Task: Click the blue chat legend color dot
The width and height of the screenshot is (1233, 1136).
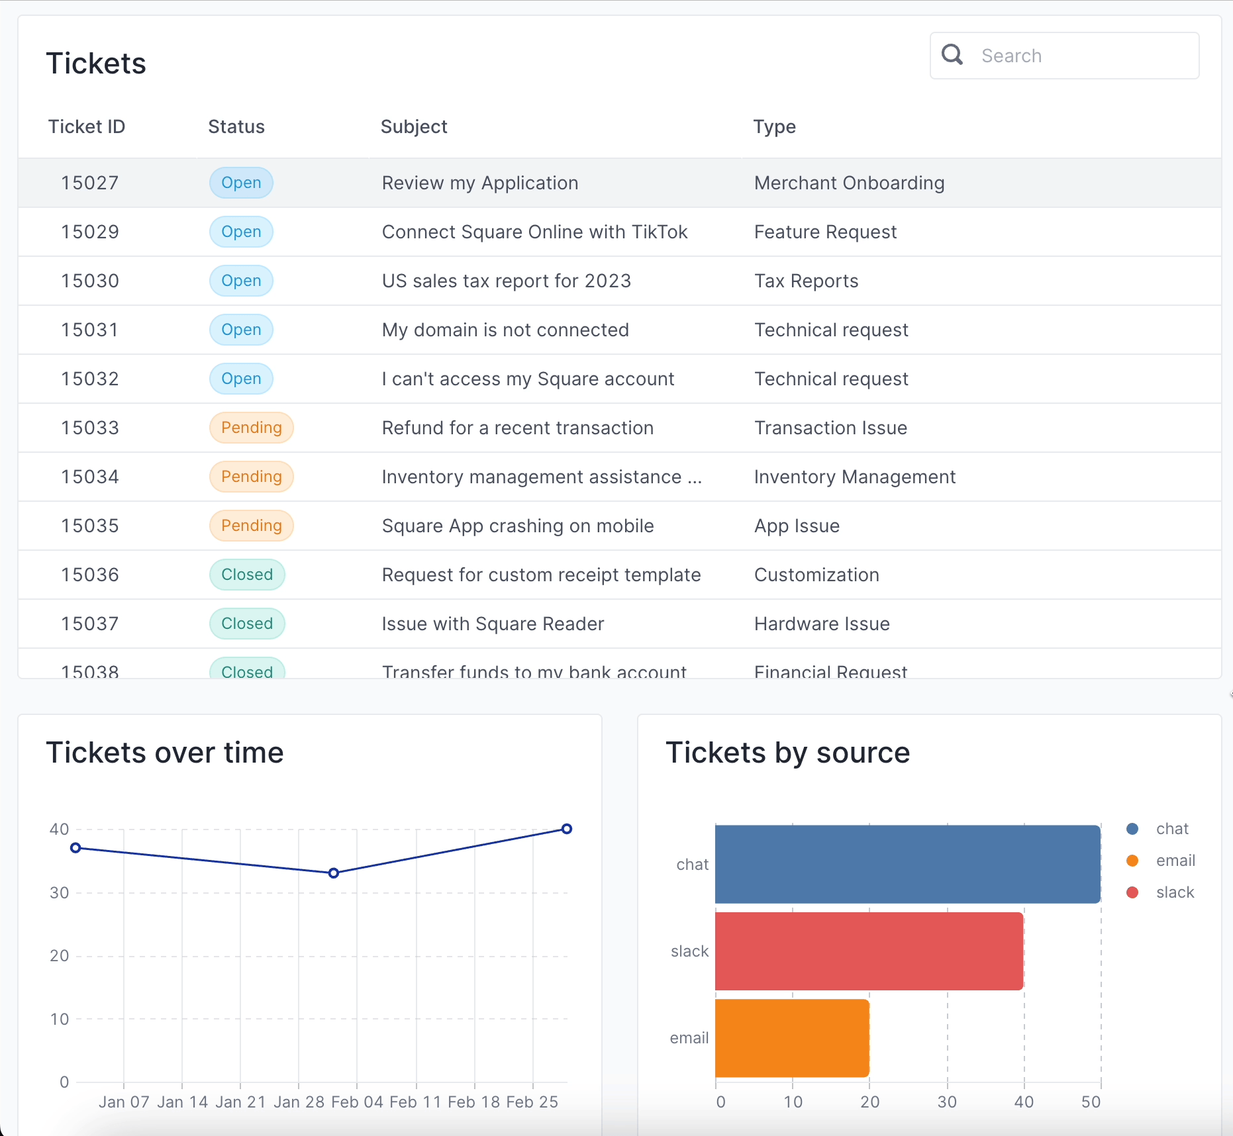Action: [x=1132, y=828]
